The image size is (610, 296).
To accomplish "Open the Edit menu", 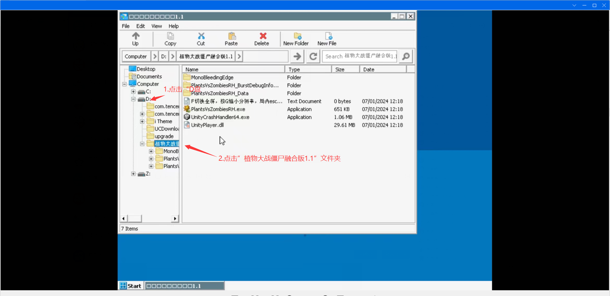I will coord(140,26).
